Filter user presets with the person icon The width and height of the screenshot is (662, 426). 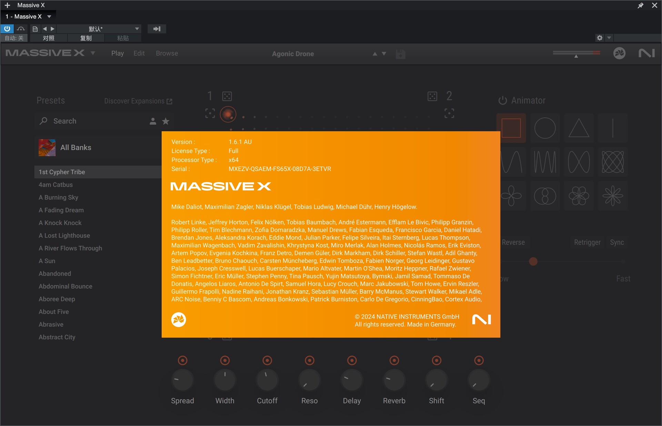(153, 121)
